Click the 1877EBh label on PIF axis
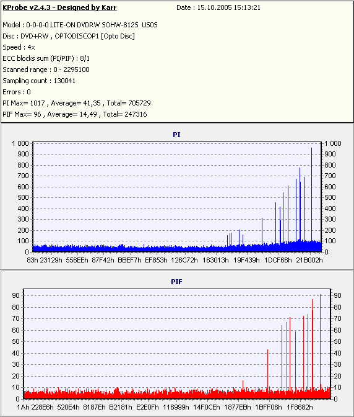 tap(238, 407)
